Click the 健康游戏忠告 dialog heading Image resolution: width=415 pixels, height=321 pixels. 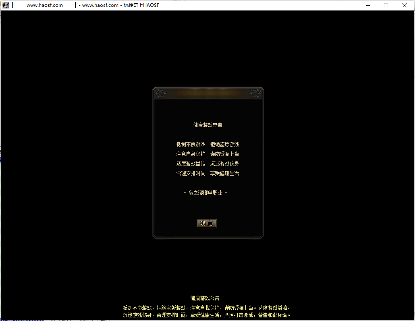pos(207,125)
